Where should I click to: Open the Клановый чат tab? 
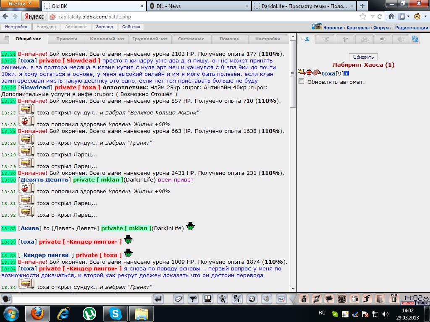pos(107,39)
